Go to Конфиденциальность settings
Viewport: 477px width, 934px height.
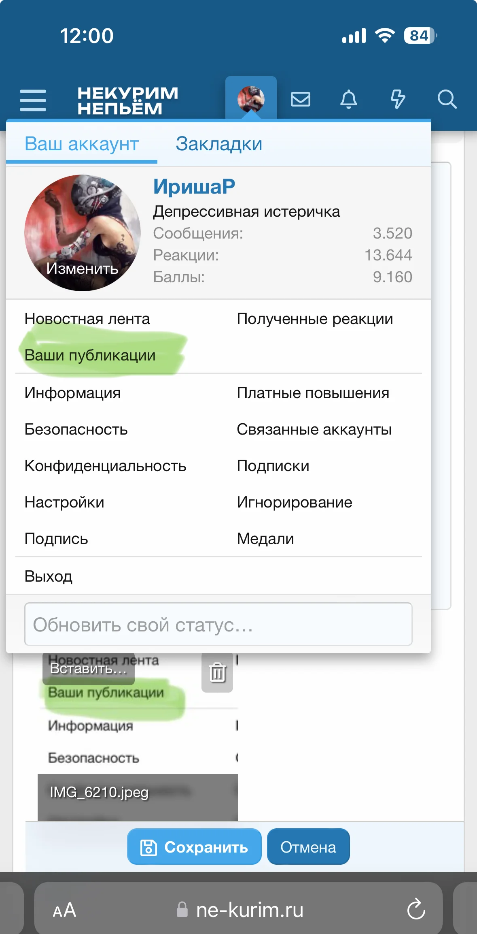(105, 466)
